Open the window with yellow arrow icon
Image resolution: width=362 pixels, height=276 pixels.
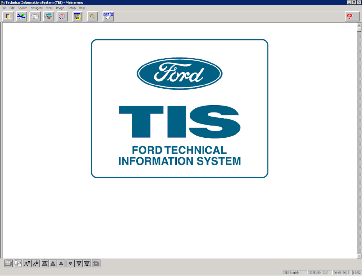77,17
